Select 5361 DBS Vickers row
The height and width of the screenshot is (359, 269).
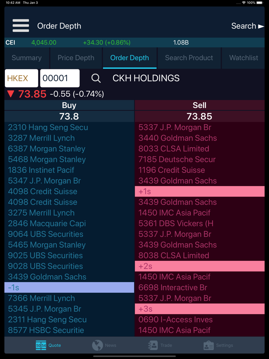tap(200, 223)
